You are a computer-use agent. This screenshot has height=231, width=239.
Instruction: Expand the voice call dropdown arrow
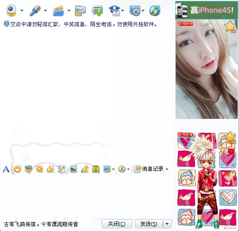[45, 11]
